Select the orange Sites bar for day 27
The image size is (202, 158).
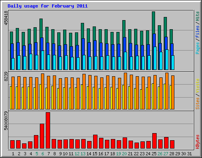click(167, 91)
